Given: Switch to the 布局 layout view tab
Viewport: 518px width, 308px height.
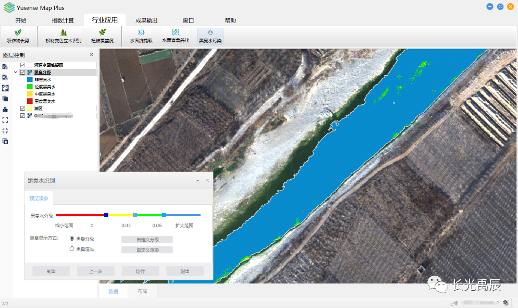Looking at the screenshot, I should coord(142,291).
